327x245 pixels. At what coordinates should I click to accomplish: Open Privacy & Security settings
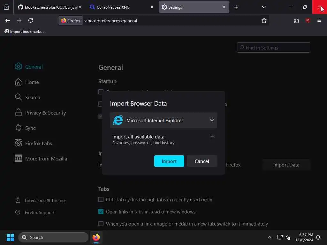point(41,113)
